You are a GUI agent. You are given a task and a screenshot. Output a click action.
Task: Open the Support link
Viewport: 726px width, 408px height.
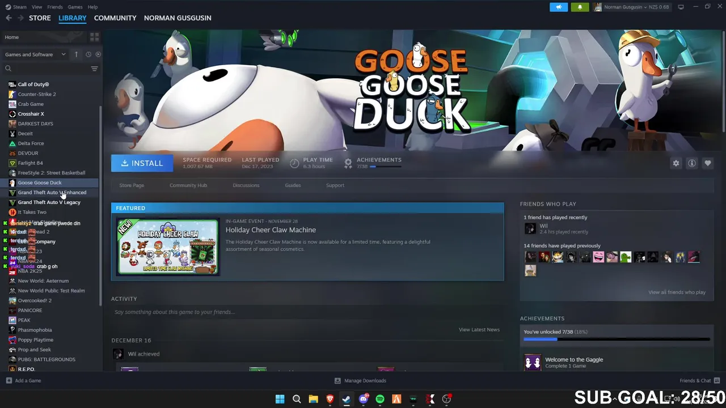335,185
